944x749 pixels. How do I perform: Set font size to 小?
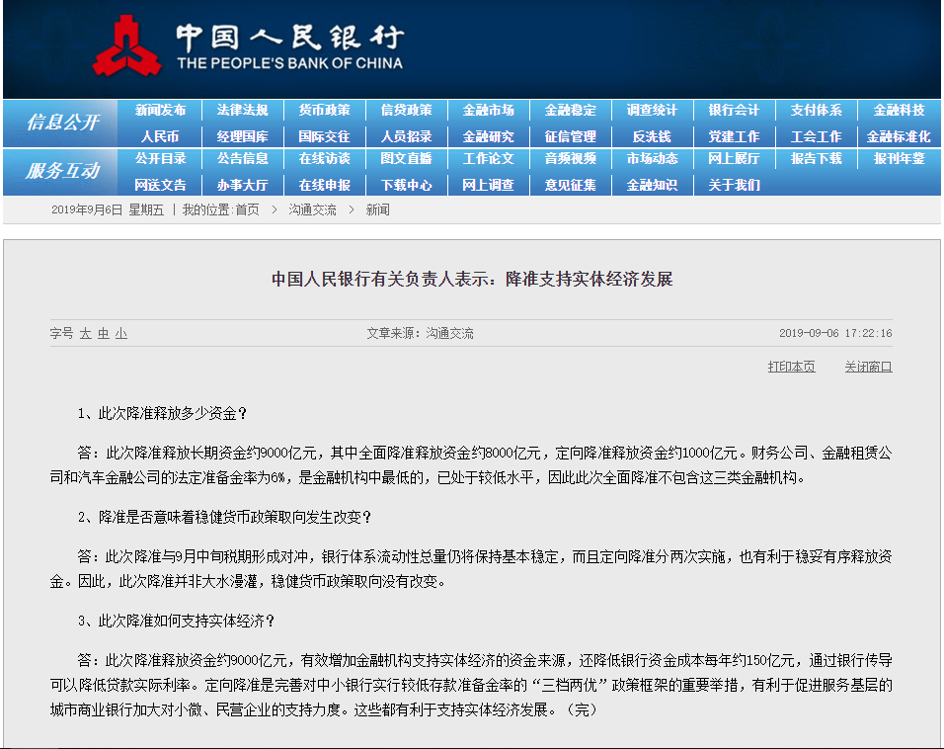click(x=120, y=334)
